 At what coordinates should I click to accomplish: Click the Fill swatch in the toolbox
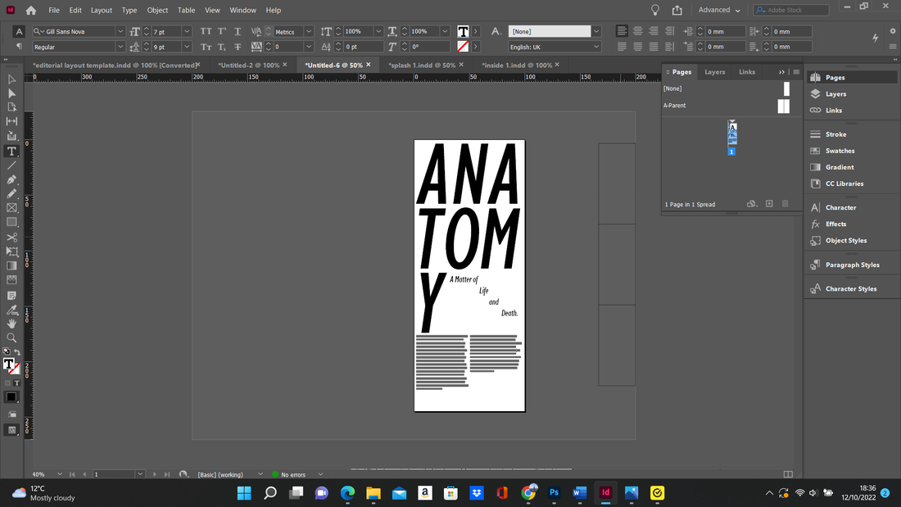[9, 364]
